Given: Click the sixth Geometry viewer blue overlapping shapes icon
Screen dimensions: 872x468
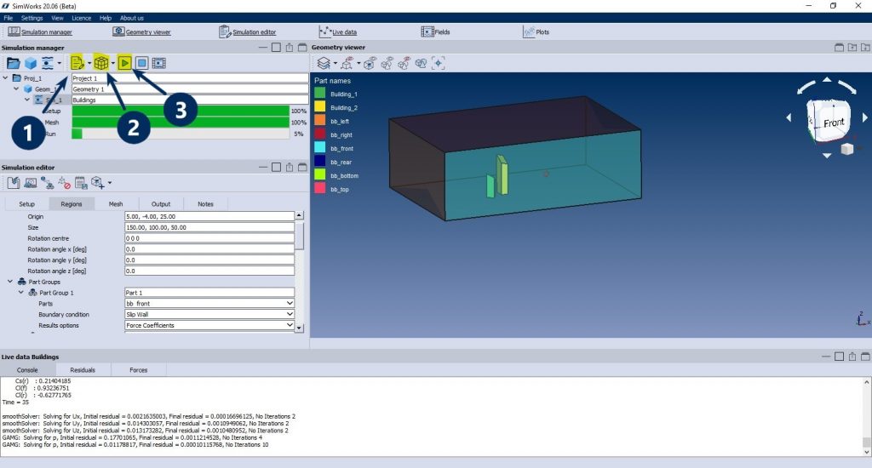Looking at the screenshot, I should [421, 63].
